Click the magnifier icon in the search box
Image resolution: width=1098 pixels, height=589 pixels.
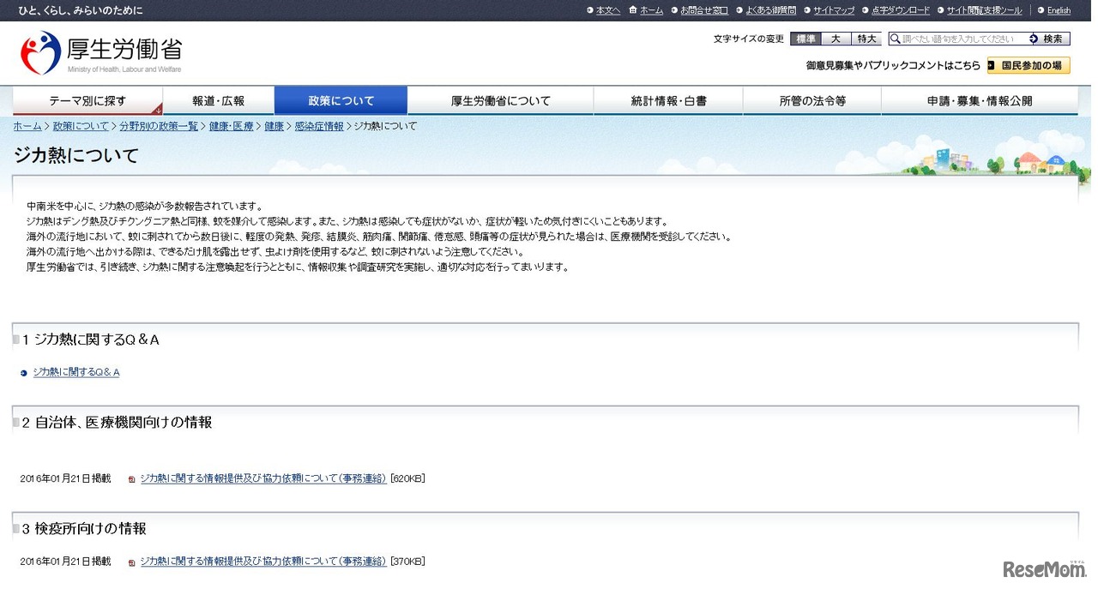895,39
